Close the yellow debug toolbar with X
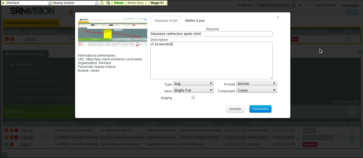This screenshot has height=158, width=363. pyautogui.click(x=3, y=3)
